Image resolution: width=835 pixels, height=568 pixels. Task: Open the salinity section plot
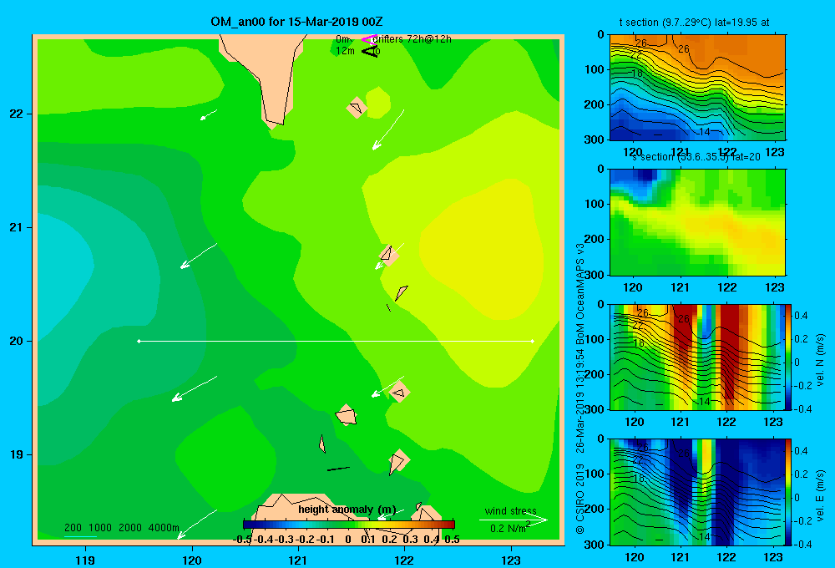[697, 222]
